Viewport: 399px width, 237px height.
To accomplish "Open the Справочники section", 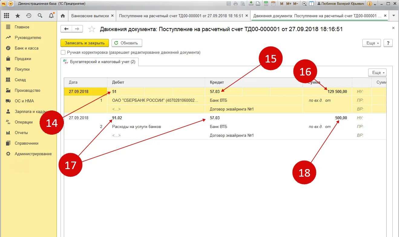I will [26, 143].
